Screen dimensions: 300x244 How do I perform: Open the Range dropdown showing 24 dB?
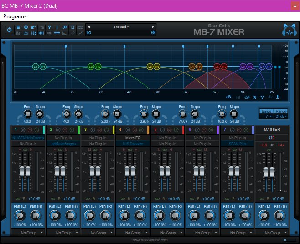coord(281,116)
